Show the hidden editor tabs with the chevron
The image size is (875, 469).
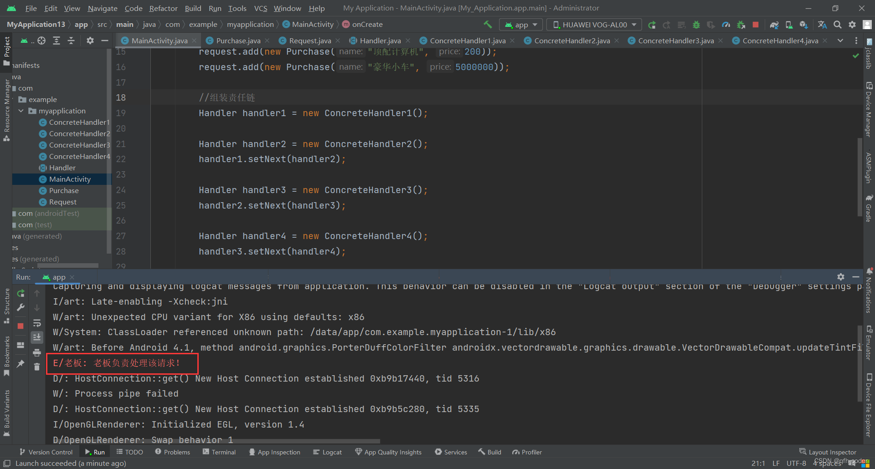pyautogui.click(x=840, y=41)
